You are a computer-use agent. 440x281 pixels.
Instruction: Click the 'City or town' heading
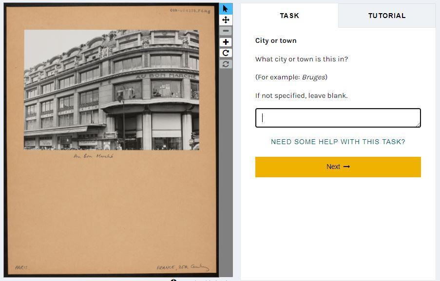click(x=276, y=40)
